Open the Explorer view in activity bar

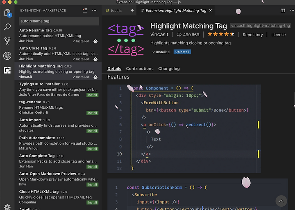(7, 13)
